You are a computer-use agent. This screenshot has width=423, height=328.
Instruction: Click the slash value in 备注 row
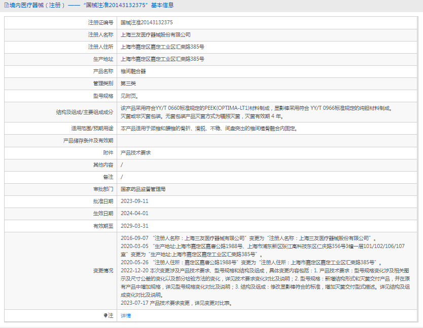pyautogui.click(x=122, y=177)
